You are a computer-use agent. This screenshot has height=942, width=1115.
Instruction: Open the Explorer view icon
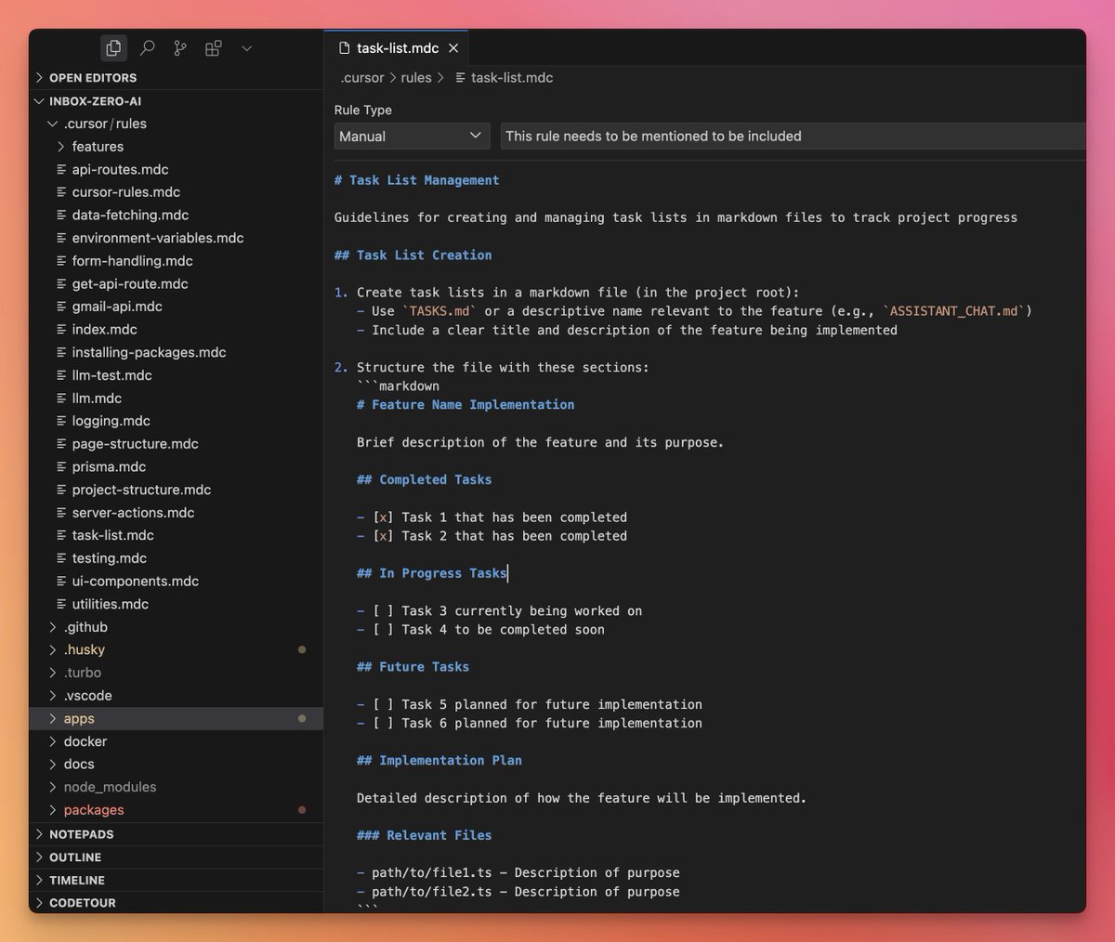(x=113, y=47)
